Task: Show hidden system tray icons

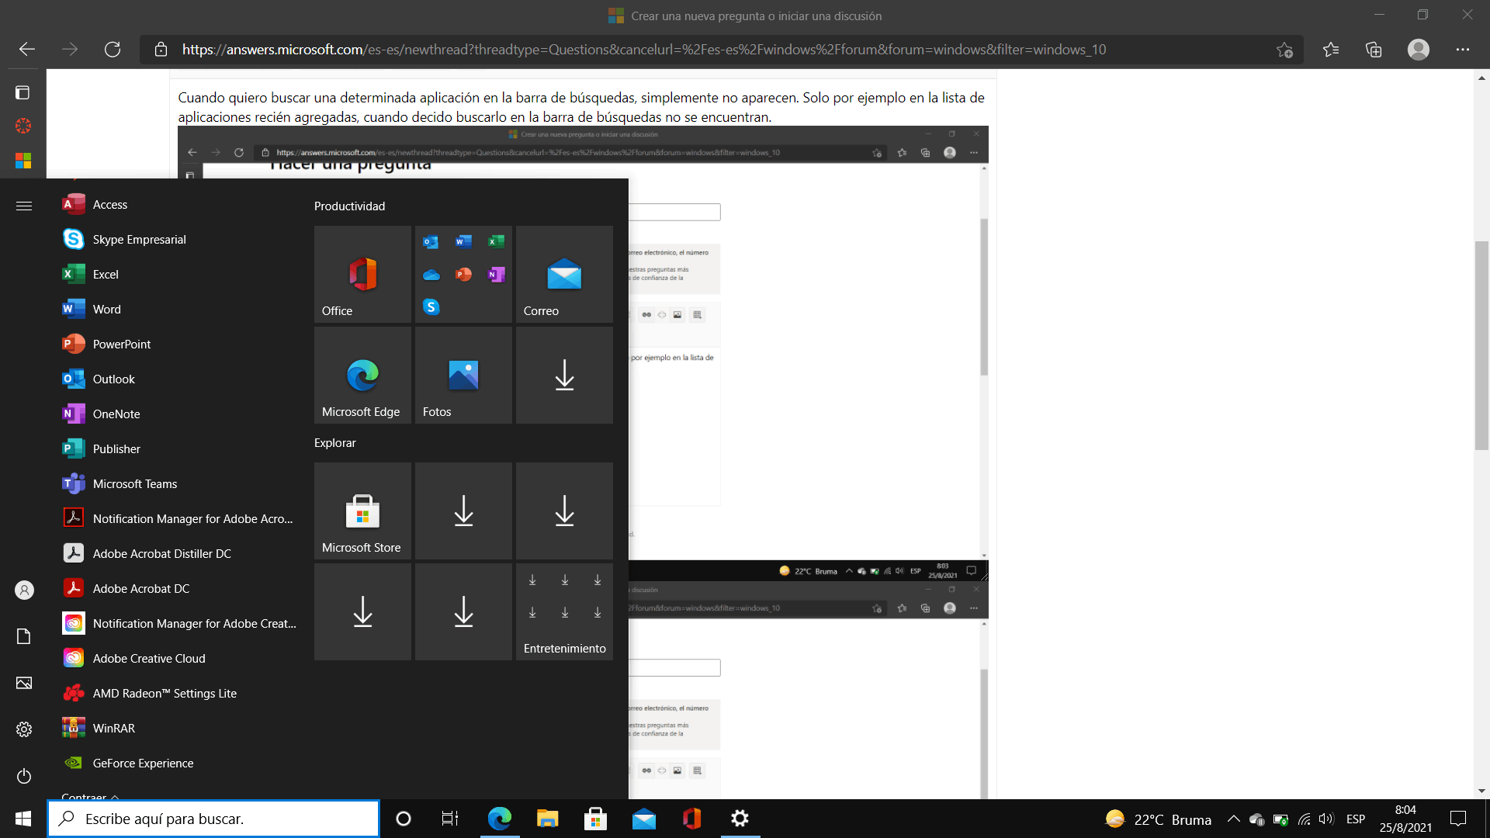Action: 1233,819
